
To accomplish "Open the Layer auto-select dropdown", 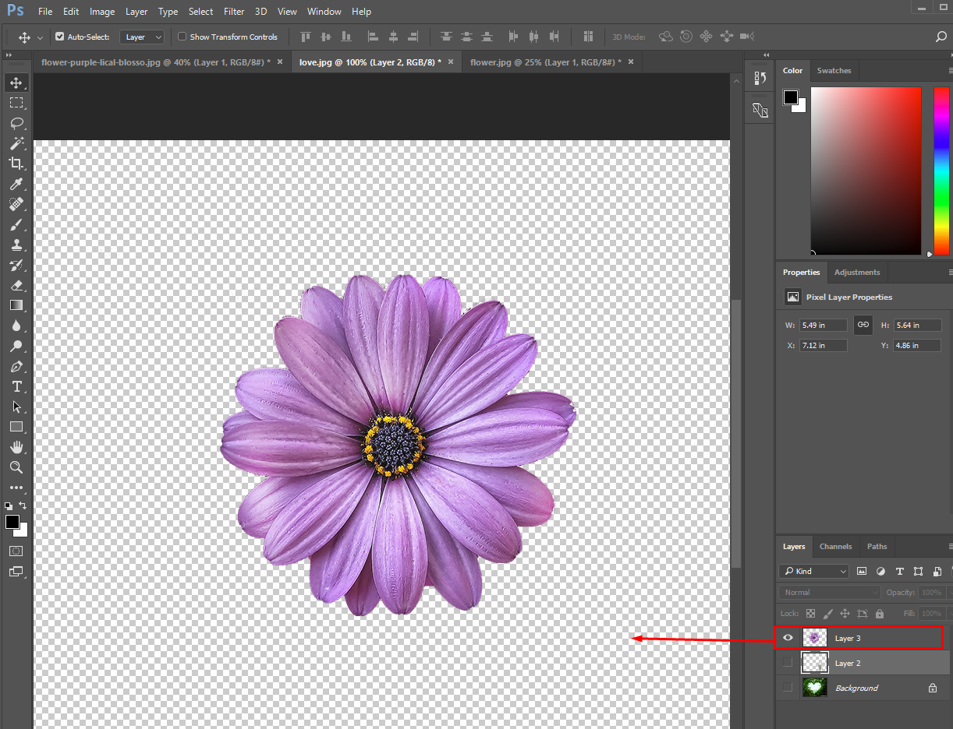I will 141,37.
